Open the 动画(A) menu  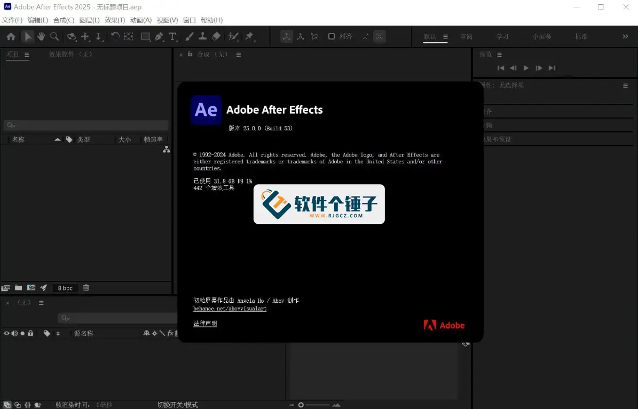tap(141, 20)
